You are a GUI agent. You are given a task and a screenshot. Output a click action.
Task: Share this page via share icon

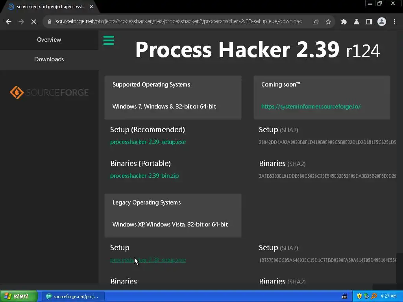(315, 22)
